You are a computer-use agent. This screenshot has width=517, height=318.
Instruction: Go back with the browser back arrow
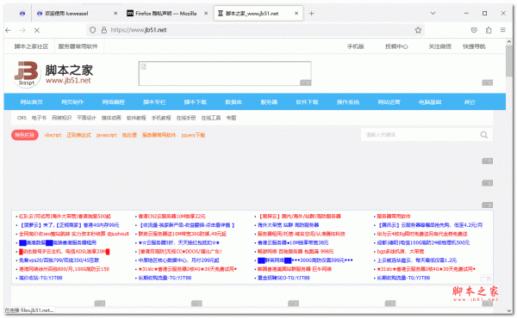pyautogui.click(x=9, y=30)
